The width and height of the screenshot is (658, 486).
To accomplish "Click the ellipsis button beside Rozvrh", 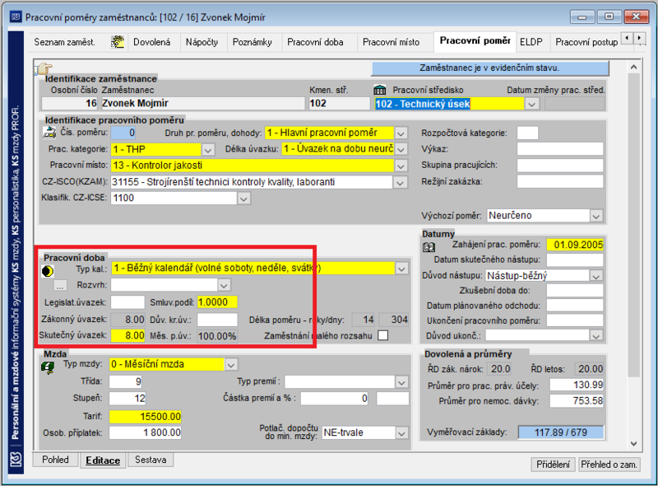I will [x=60, y=286].
